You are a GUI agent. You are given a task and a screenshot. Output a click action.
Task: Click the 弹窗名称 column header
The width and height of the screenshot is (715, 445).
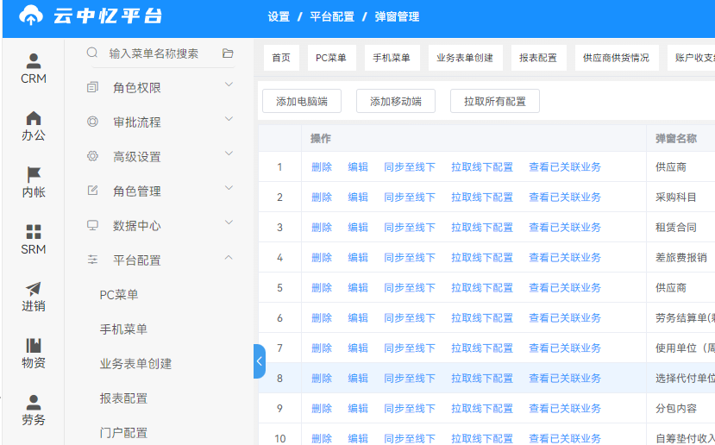[676, 138]
